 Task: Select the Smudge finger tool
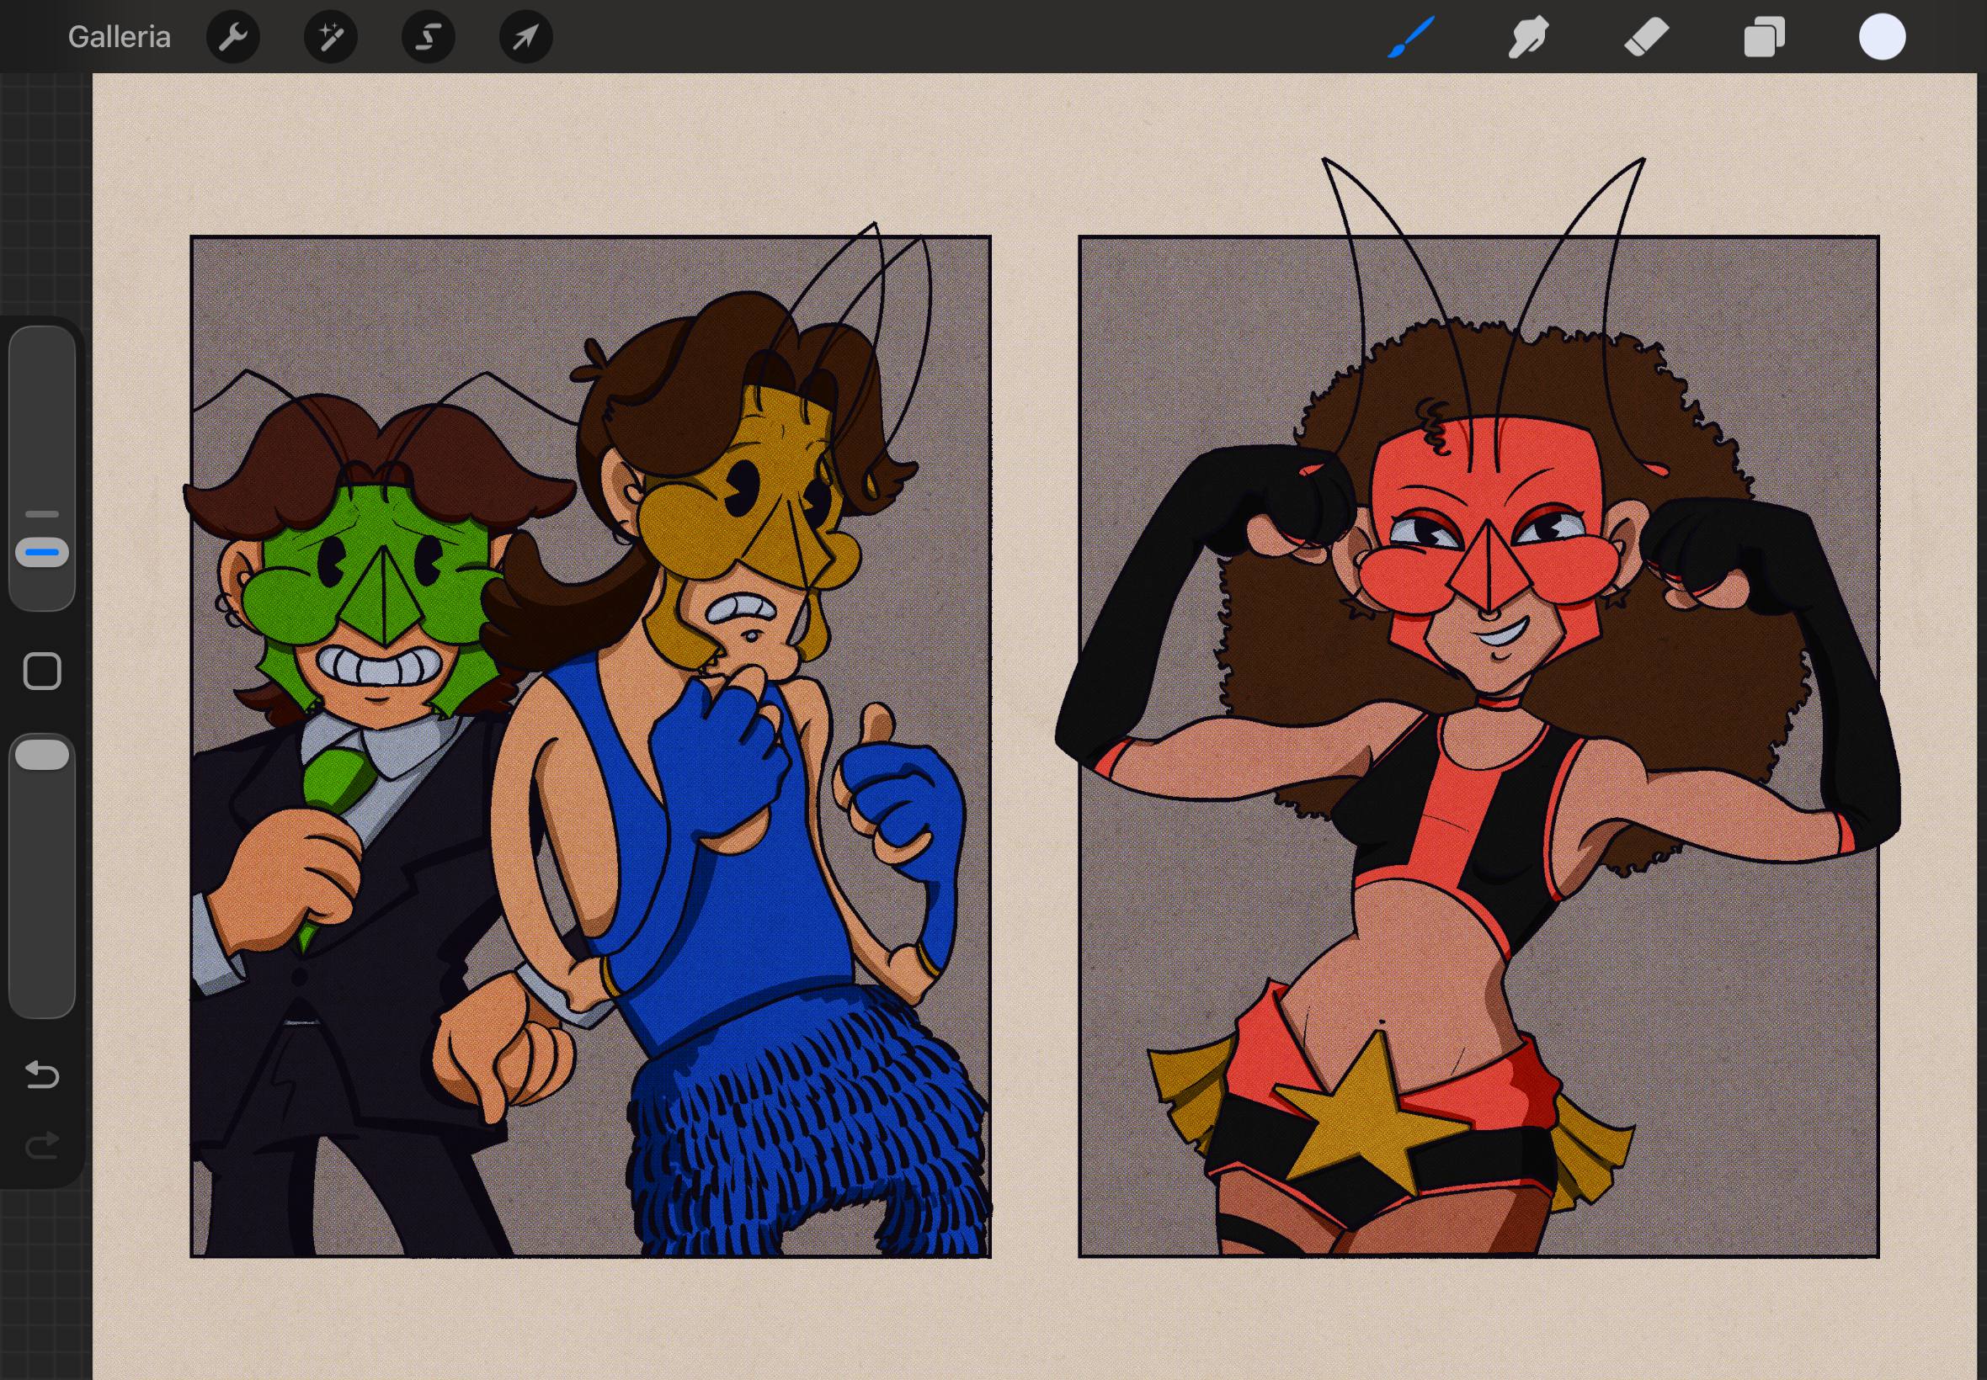(x=1527, y=37)
